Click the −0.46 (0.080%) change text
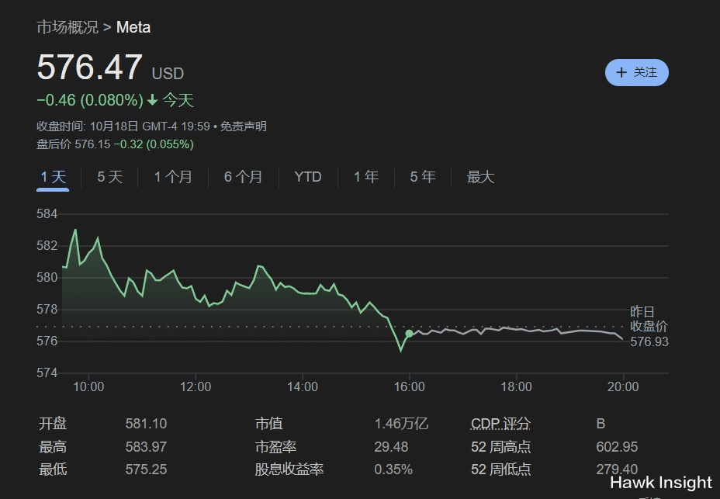This screenshot has height=499, width=720. click(90, 100)
